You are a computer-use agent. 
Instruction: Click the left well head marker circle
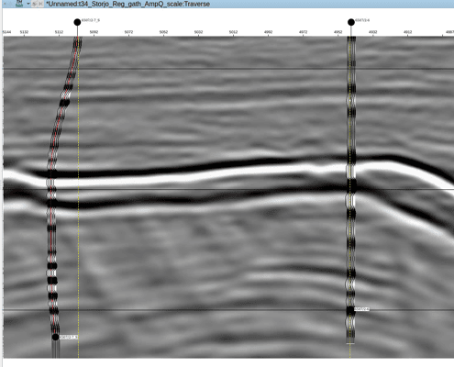tap(77, 22)
